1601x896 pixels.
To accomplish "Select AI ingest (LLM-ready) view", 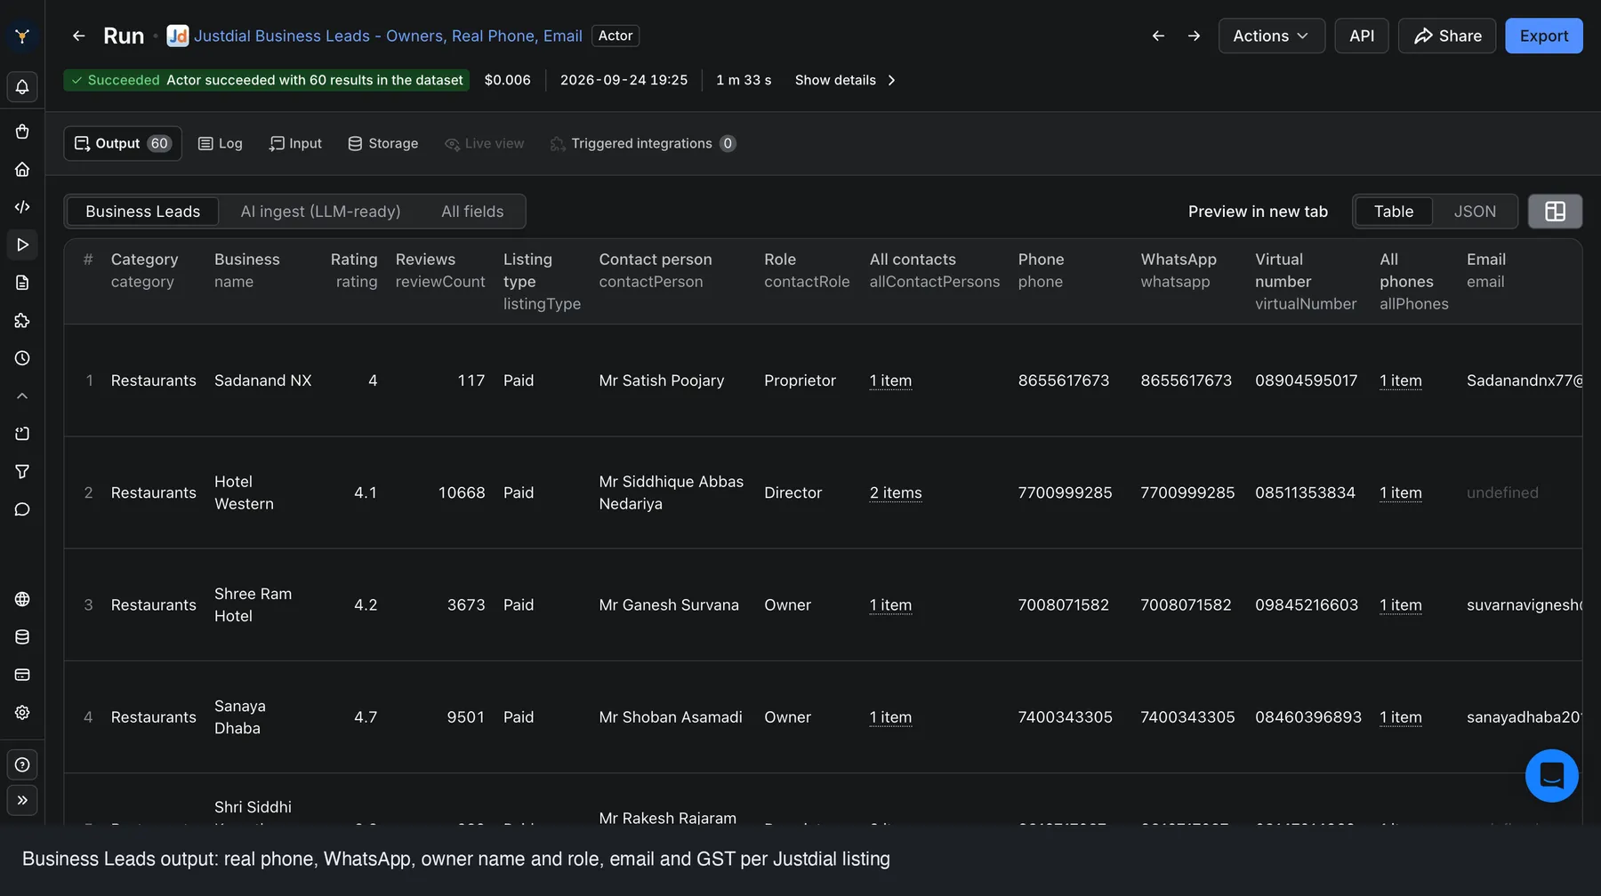I will pos(320,212).
